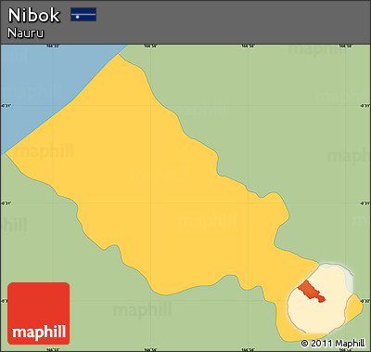
Task: Click the Nauru island locator inset
Action: (x=321, y=298)
